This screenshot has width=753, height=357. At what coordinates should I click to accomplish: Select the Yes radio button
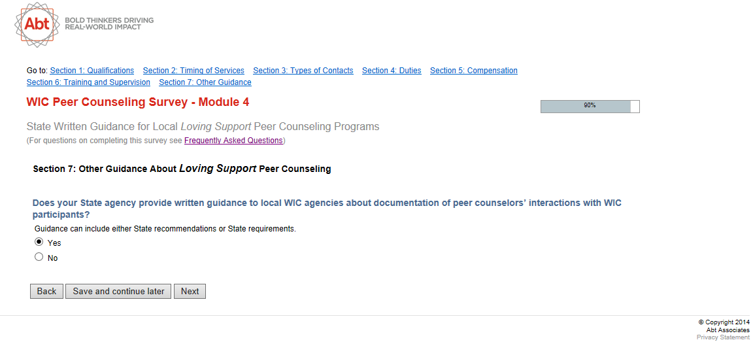click(x=39, y=242)
